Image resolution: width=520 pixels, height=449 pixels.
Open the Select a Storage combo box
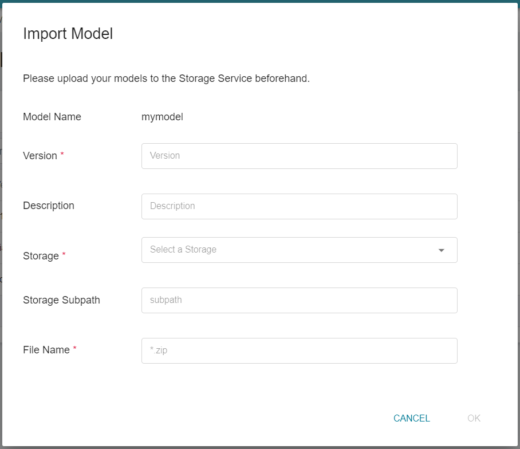[299, 250]
